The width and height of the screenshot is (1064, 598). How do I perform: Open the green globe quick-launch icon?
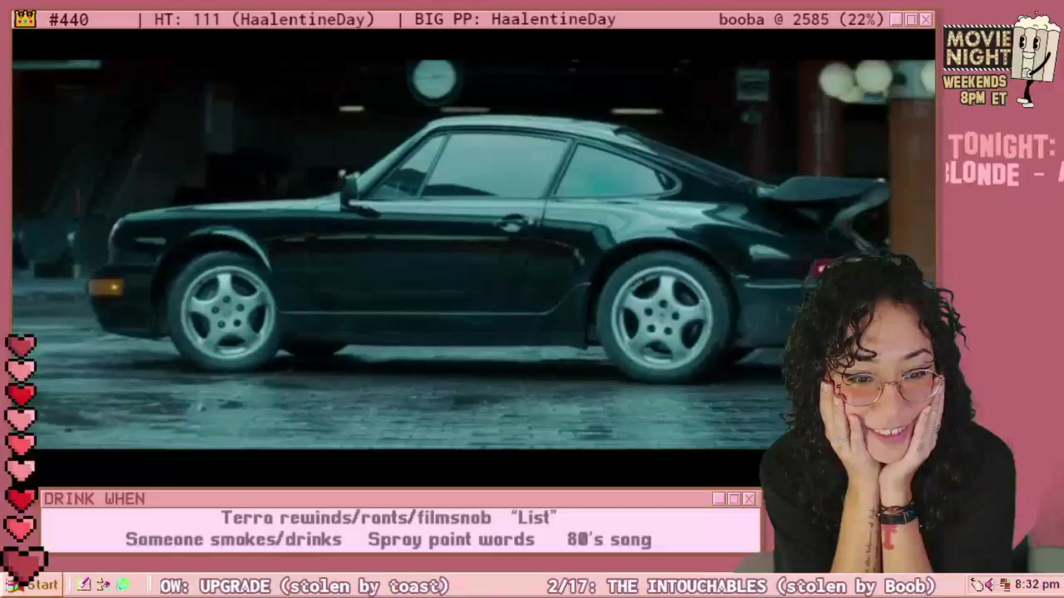pyautogui.click(x=122, y=585)
